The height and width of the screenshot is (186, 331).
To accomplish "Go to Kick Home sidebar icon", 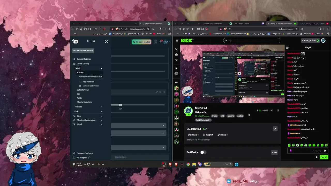I will (176, 49).
